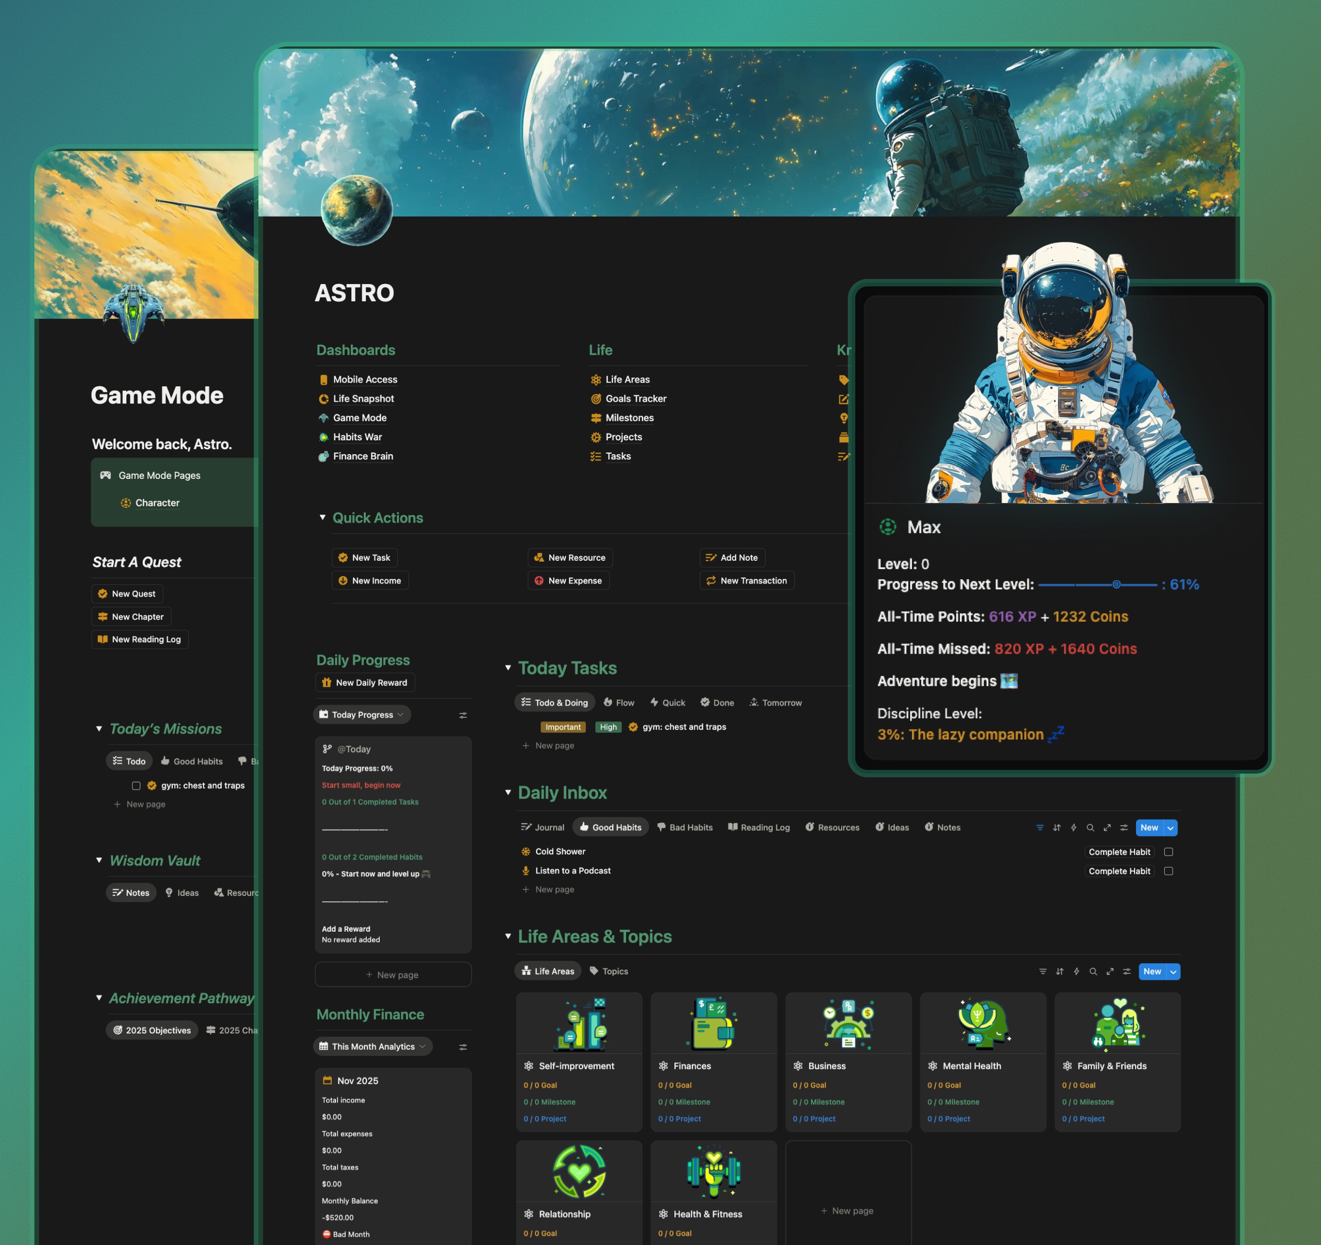1321x1245 pixels.
Task: Click sort icon in Daily Inbox toolbar
Action: tap(1057, 828)
